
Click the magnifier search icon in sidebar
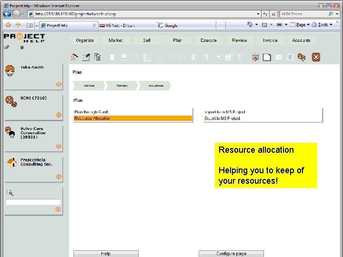coord(10,193)
